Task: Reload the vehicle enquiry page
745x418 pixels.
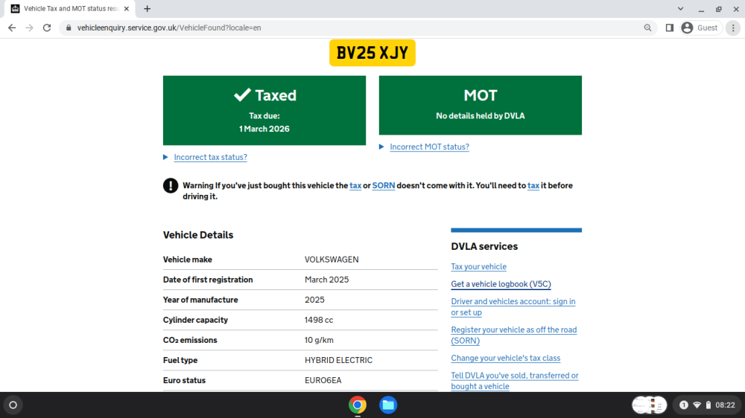Action: point(46,28)
